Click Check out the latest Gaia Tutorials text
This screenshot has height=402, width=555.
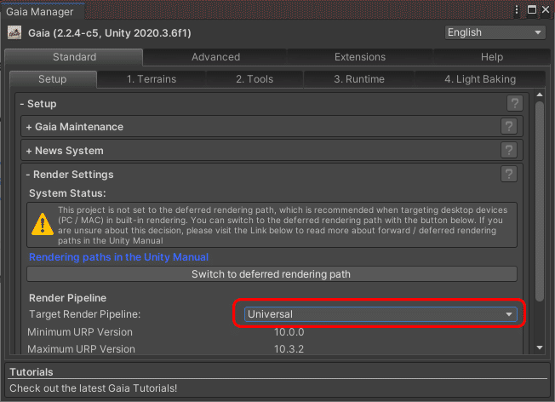pos(93,388)
